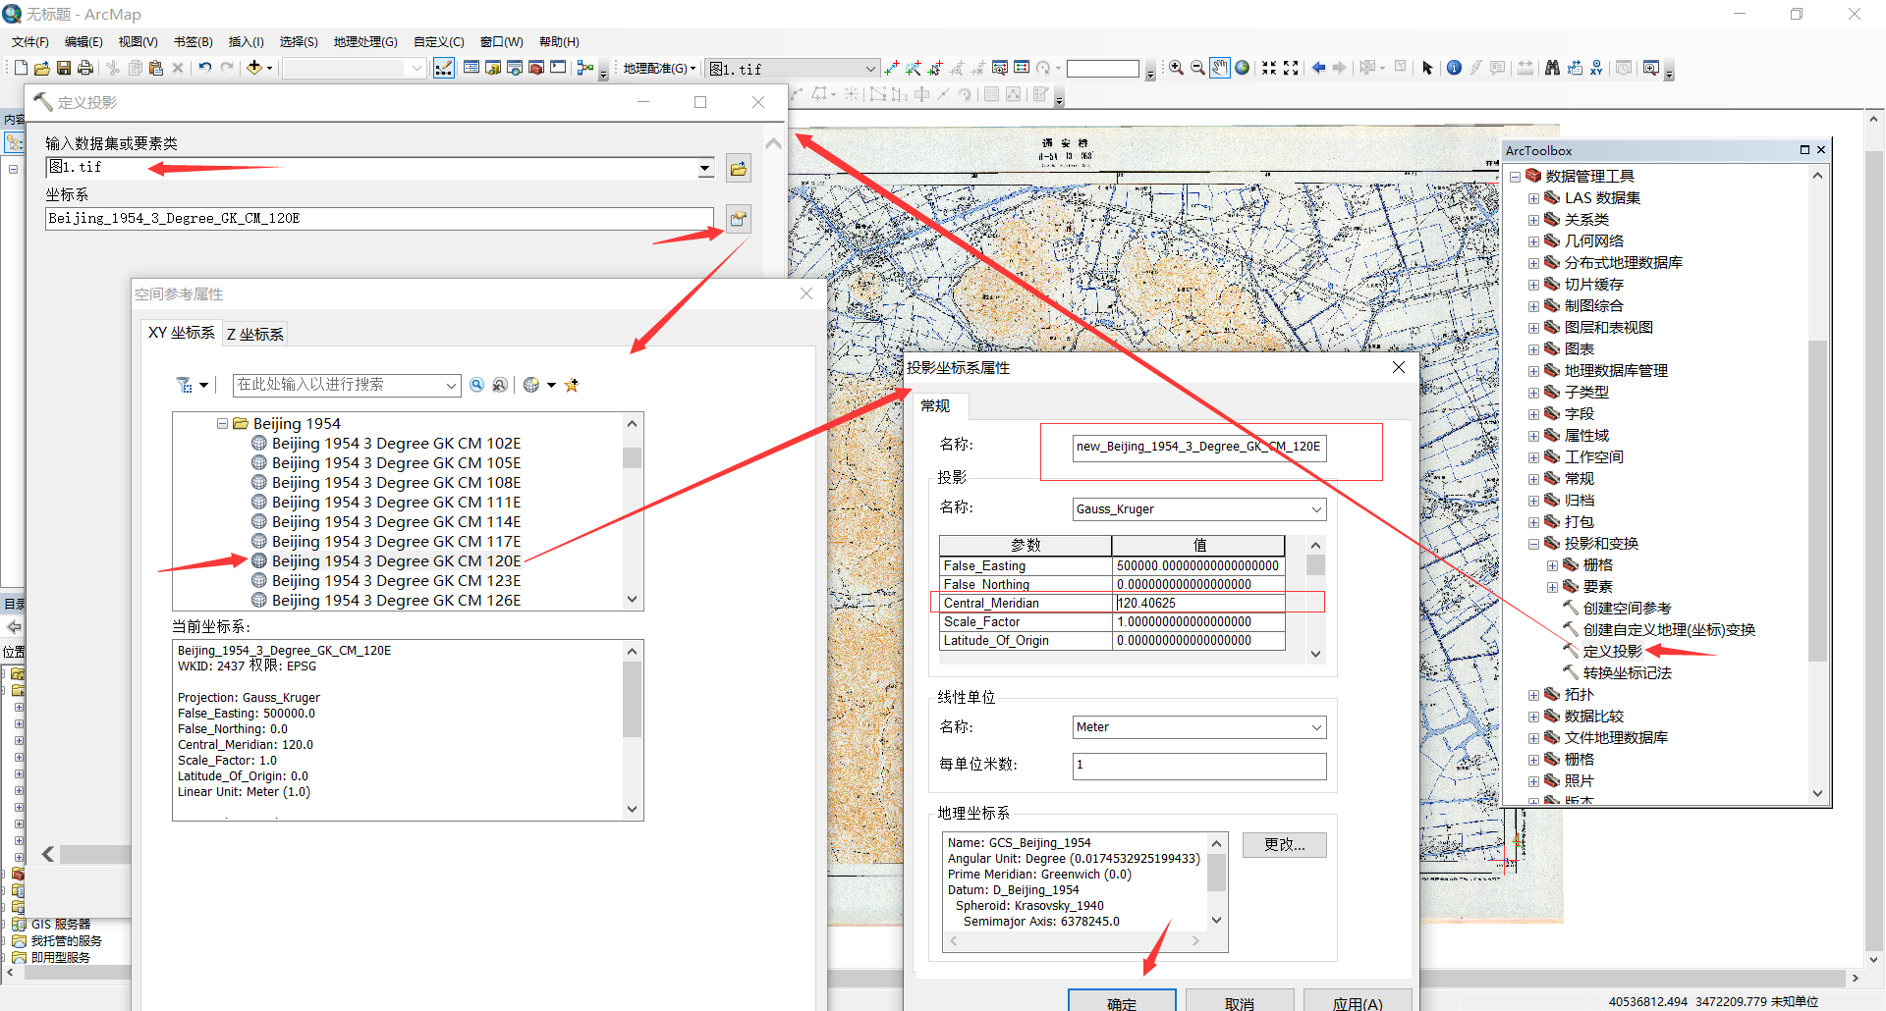Click the 定义投影 tool in ArcToolbox
Screen dimensions: 1886x1011
click(1612, 652)
